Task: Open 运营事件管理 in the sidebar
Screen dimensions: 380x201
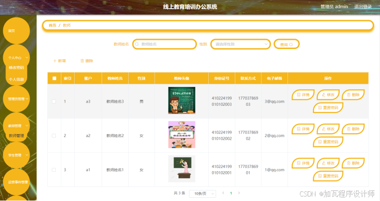Action: point(16,182)
